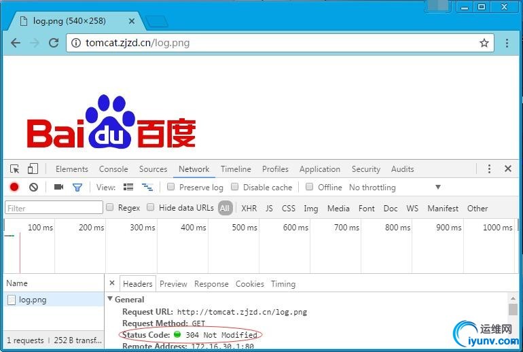Filter requests by XHR
Image resolution: width=523 pixels, height=352 pixels.
(249, 208)
